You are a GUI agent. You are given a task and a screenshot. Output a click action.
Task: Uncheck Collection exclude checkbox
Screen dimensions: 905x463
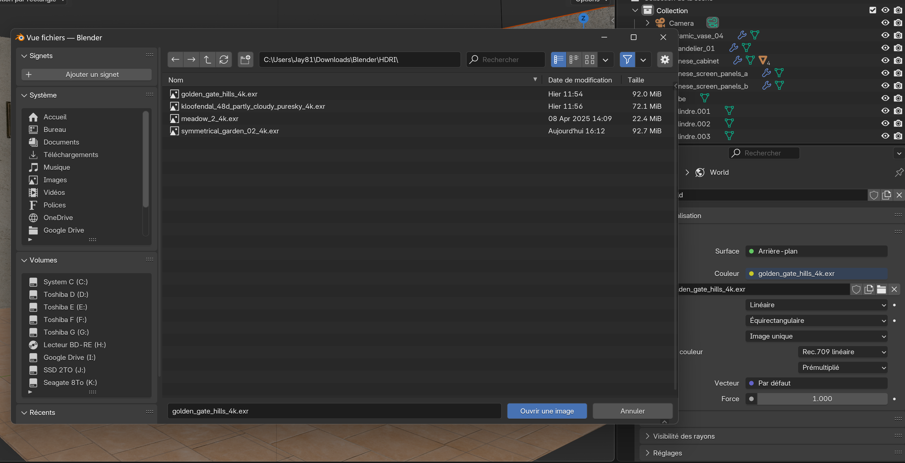[873, 10]
